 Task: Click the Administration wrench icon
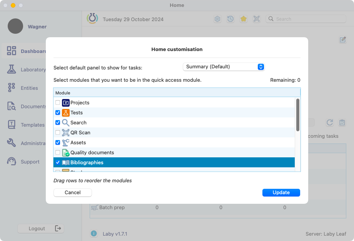(x=11, y=143)
